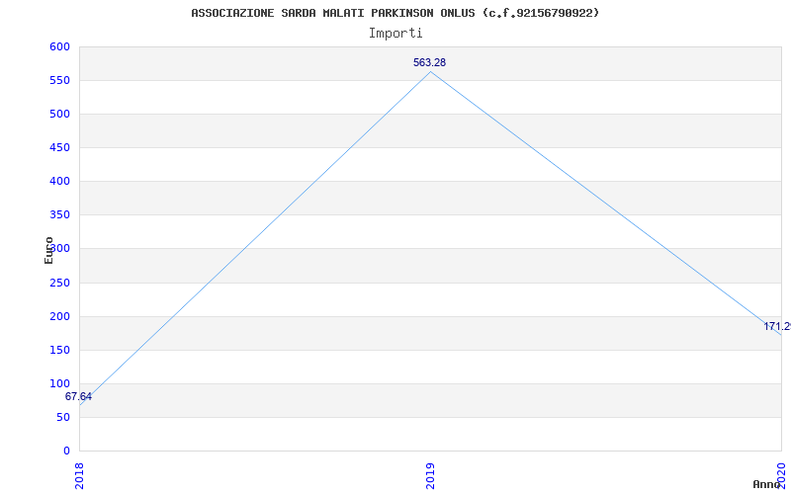The image size is (791, 494).
Task: Click the 50 y-axis tick label
Action: [63, 417]
